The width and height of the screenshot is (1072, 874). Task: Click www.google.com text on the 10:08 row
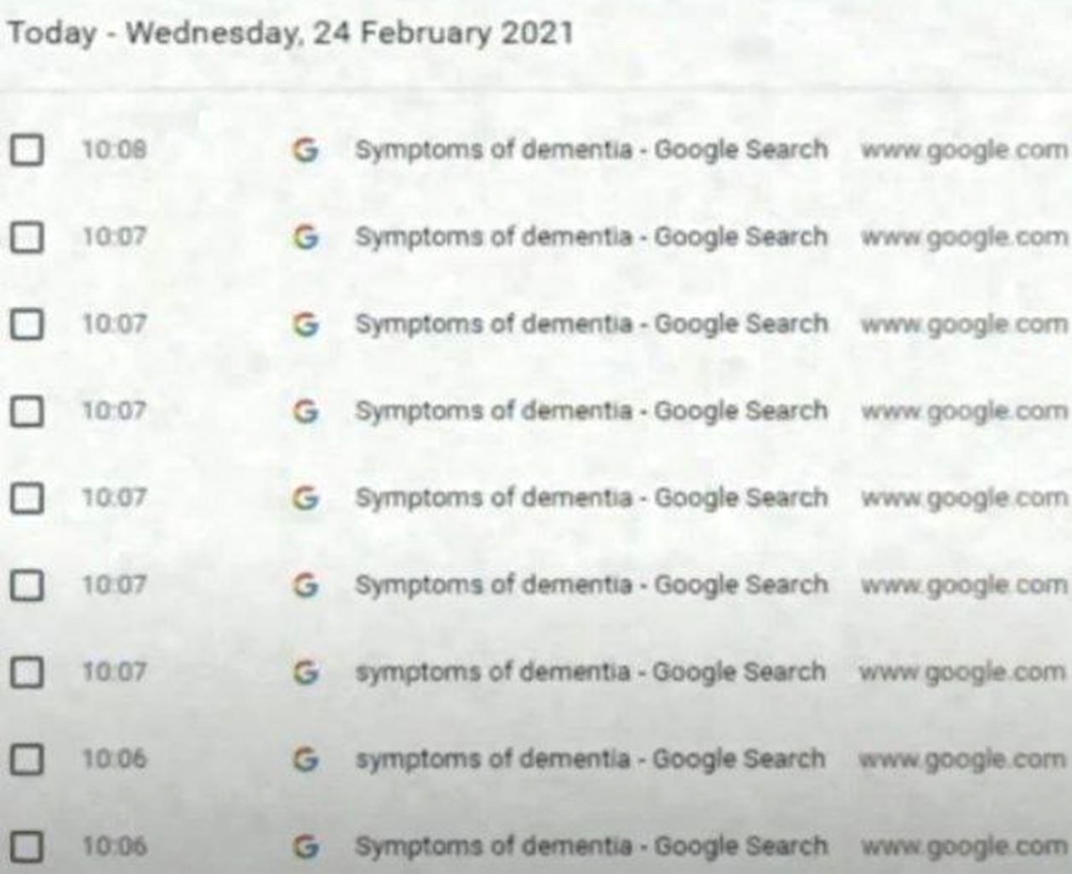pyautogui.click(x=964, y=150)
